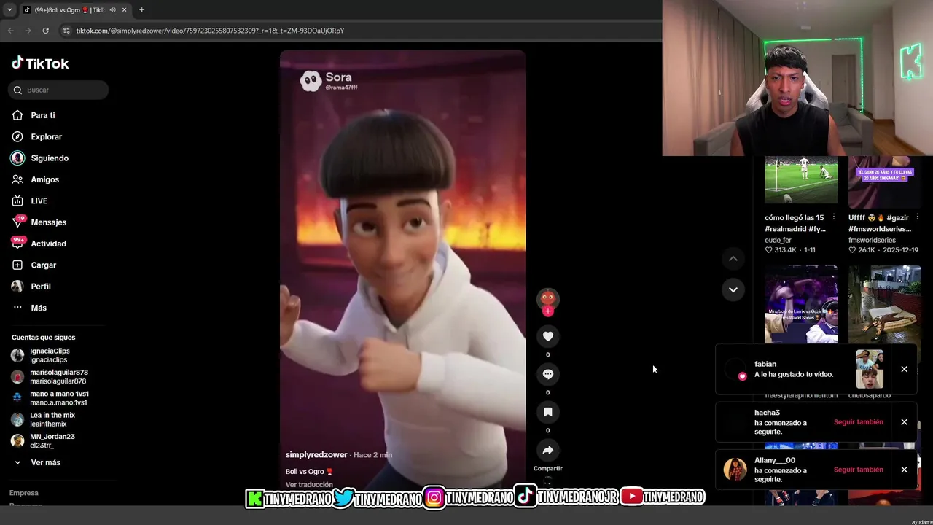Image resolution: width=933 pixels, height=525 pixels.
Task: Reload the browser page
Action: pyautogui.click(x=45, y=31)
